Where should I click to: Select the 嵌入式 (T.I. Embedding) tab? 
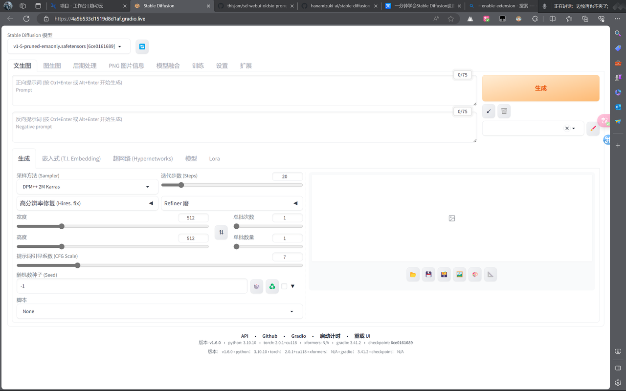[x=71, y=158]
